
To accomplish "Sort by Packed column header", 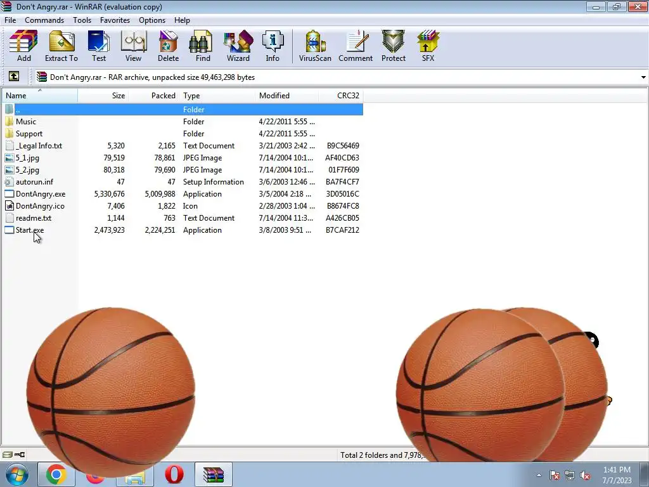I will click(x=154, y=96).
